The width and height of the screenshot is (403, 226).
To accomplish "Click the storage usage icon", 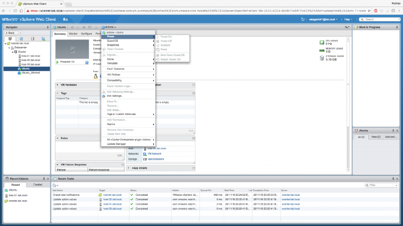I will [322, 58].
